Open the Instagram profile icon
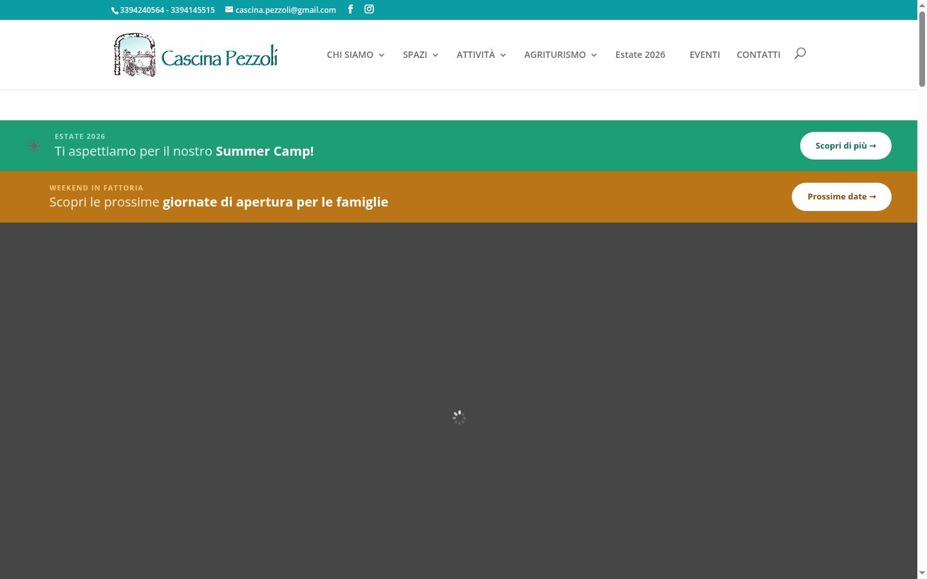 tap(369, 9)
